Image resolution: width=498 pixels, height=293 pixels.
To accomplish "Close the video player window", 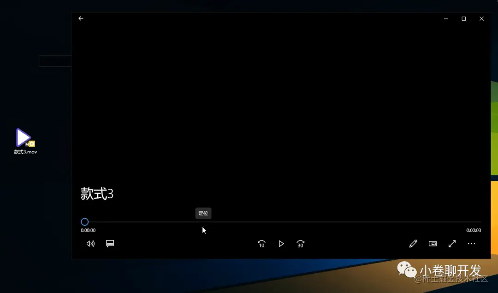I will [x=481, y=19].
